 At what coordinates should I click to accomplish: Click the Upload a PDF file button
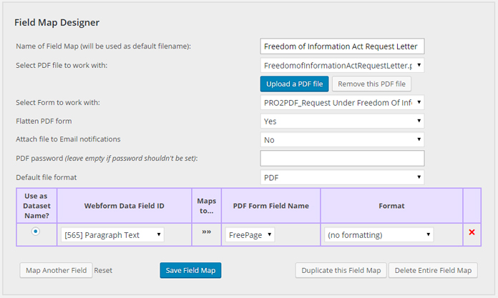tap(294, 84)
